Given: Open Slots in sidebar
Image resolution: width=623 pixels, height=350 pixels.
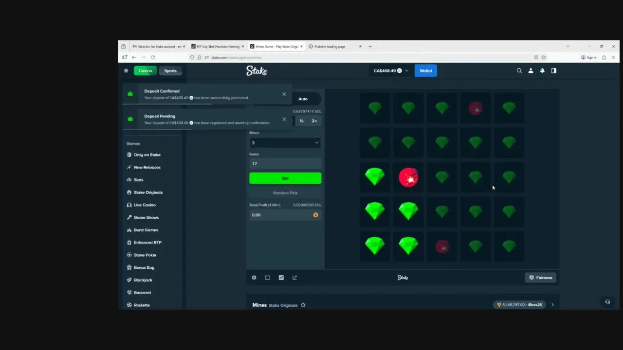Looking at the screenshot, I should (139, 180).
